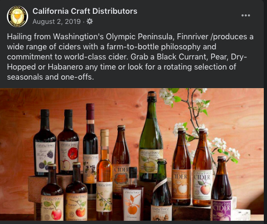Click the purple-labeled Finnriver Cider bottle
The height and width of the screenshot is (224, 267).
pyautogui.click(x=221, y=188)
